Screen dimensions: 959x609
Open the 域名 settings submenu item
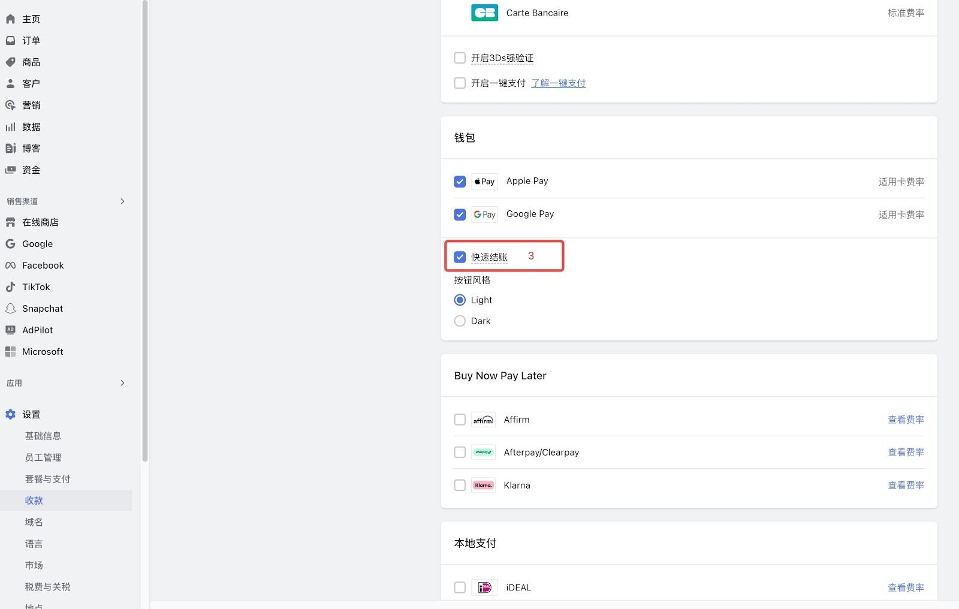pos(34,522)
